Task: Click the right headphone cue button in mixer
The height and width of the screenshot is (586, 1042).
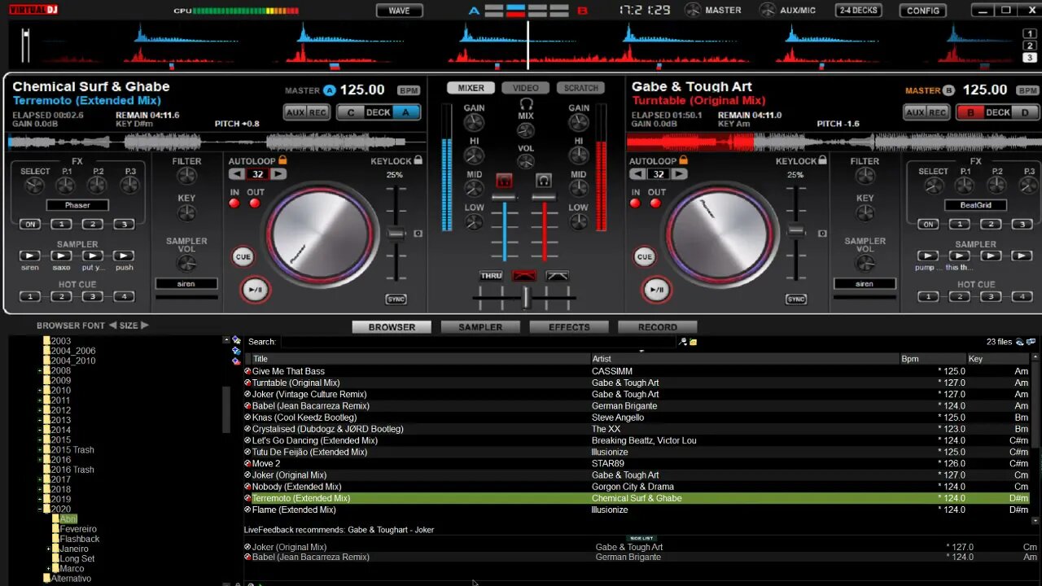Action: pyautogui.click(x=543, y=181)
